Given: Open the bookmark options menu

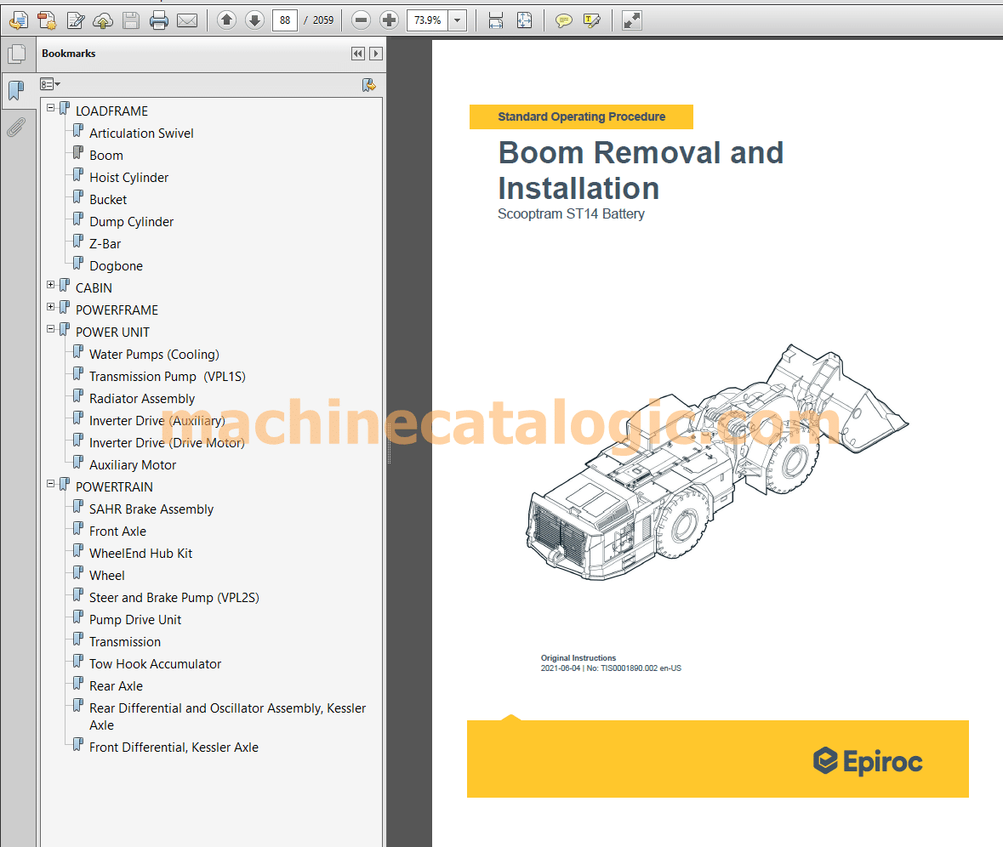Looking at the screenshot, I should click(x=50, y=84).
